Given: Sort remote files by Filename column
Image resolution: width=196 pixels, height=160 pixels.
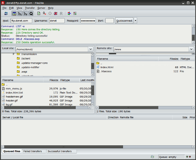Looking at the screenshot, I should tap(127, 59).
